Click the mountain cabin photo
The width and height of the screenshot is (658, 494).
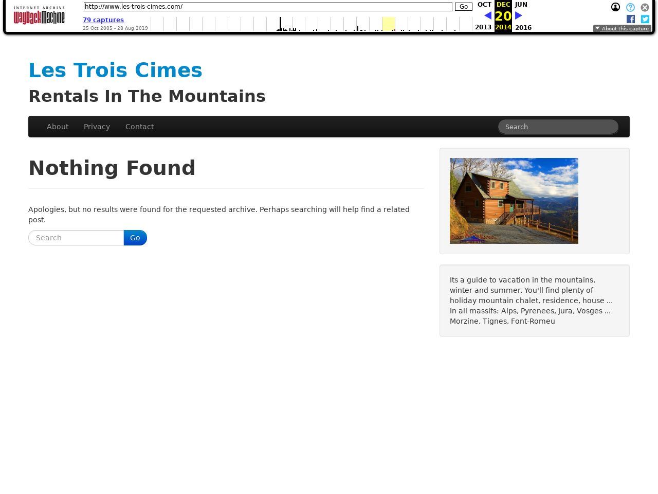[514, 201]
